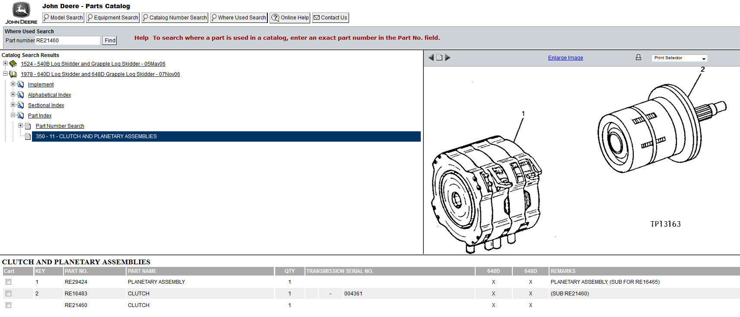Check the cart box for RE29424
The width and height of the screenshot is (740, 317).
click(x=8, y=282)
